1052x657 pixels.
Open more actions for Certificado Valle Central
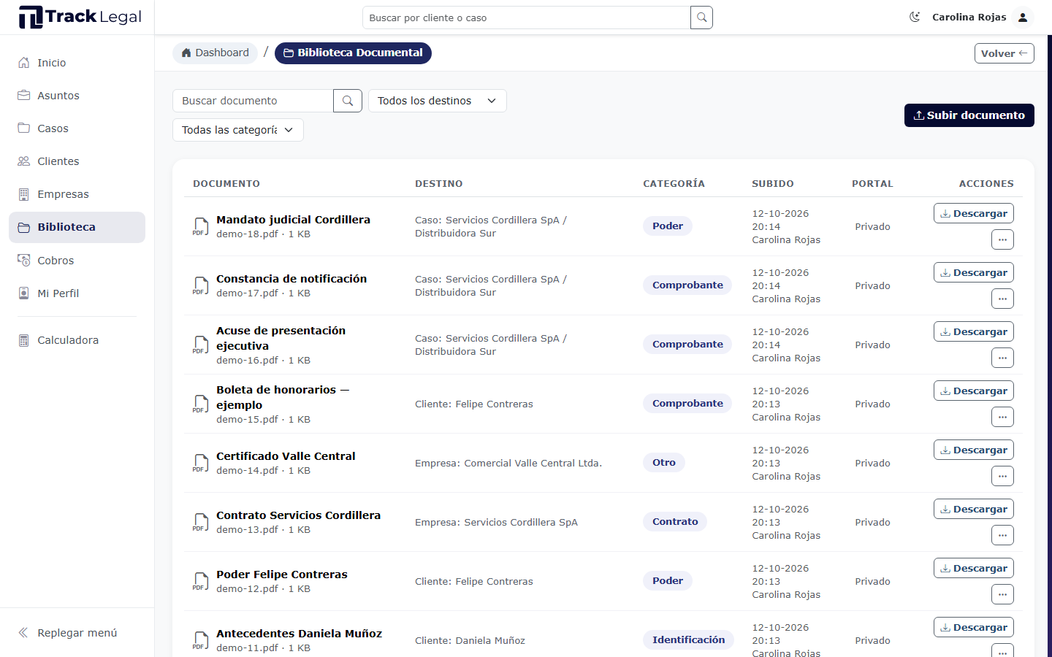pyautogui.click(x=1002, y=476)
